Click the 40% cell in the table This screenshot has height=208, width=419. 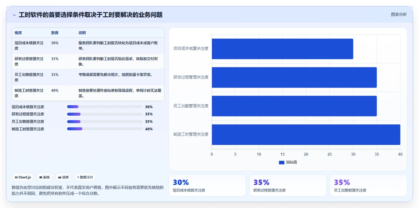(55, 91)
